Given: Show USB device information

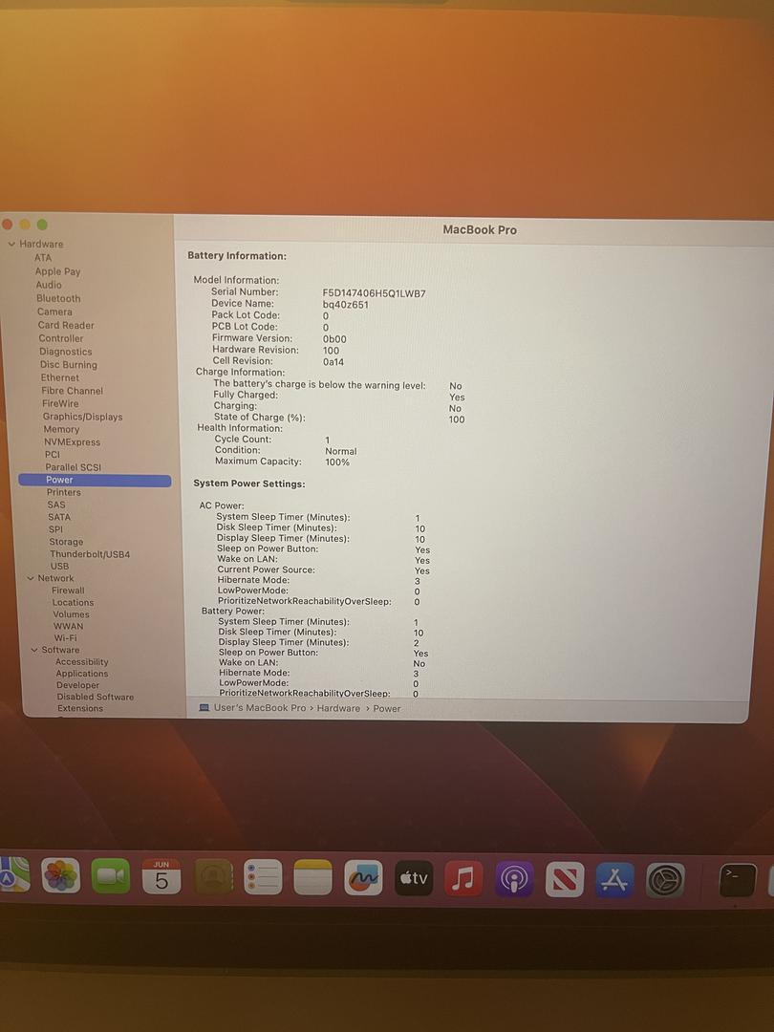Looking at the screenshot, I should pyautogui.click(x=59, y=566).
